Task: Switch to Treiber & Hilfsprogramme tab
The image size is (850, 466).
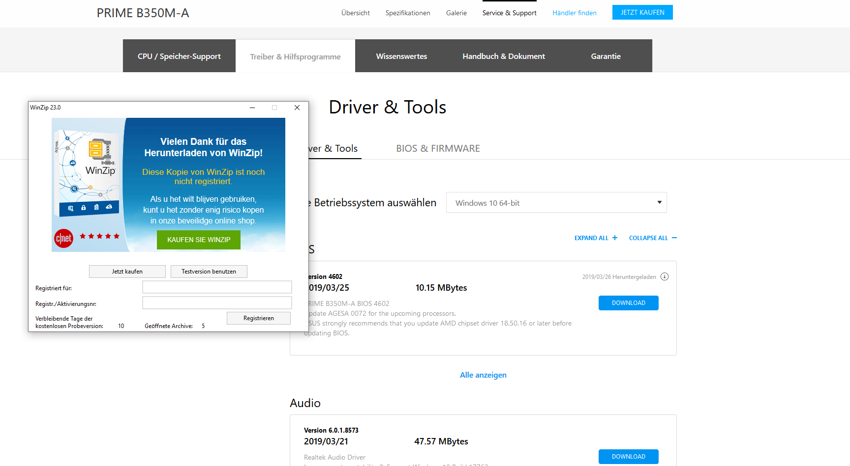Action: [295, 56]
